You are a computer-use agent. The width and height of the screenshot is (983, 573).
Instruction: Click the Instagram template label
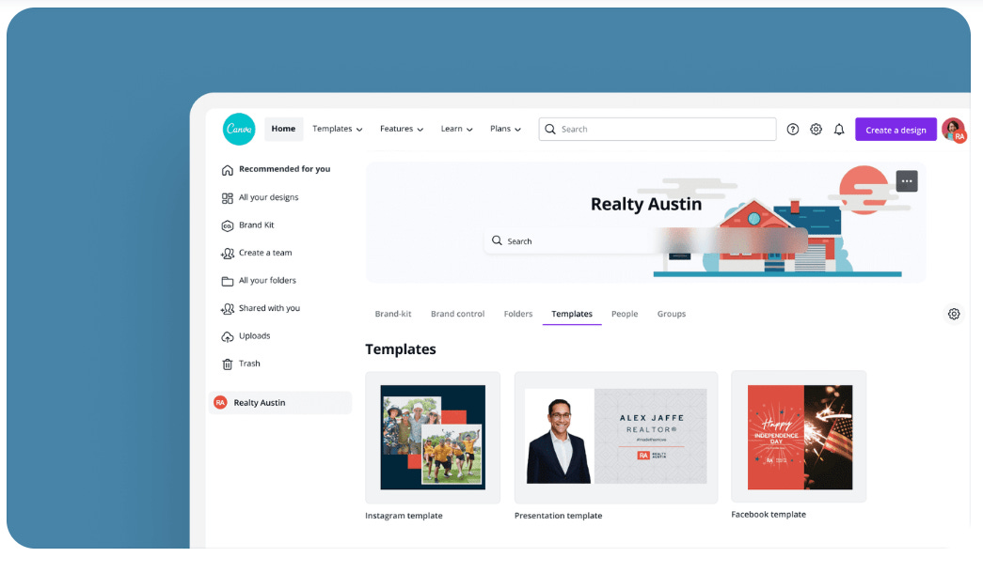click(x=404, y=516)
